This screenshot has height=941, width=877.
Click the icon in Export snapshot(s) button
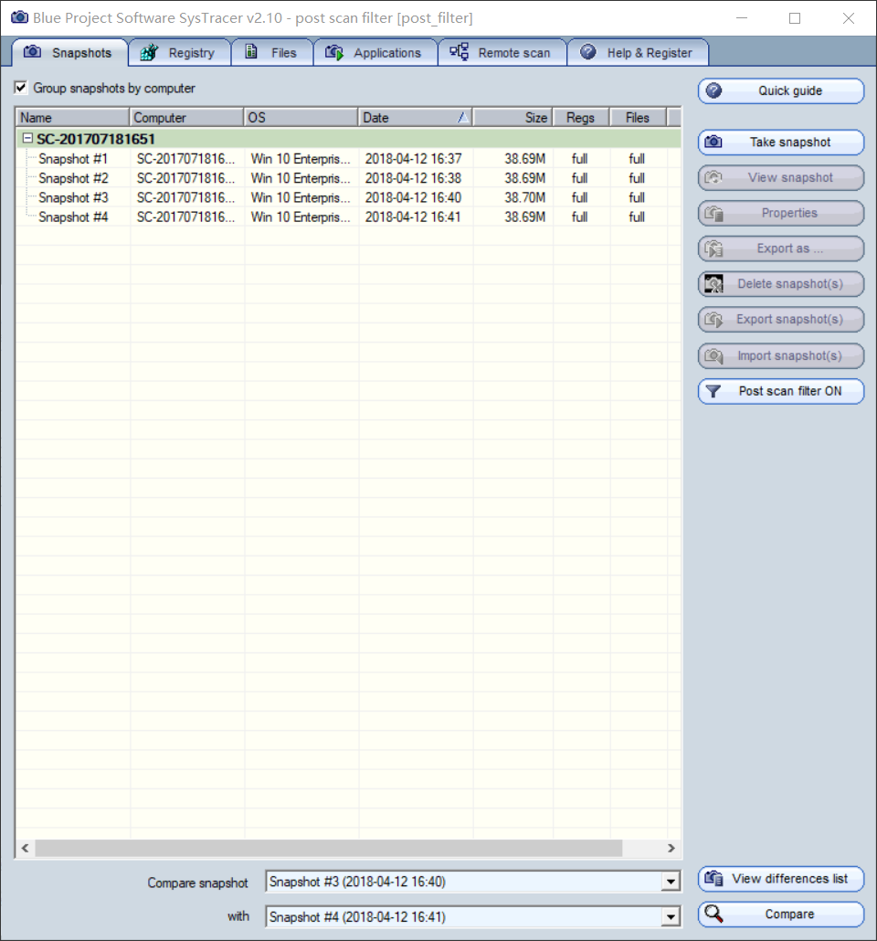pyautogui.click(x=713, y=319)
